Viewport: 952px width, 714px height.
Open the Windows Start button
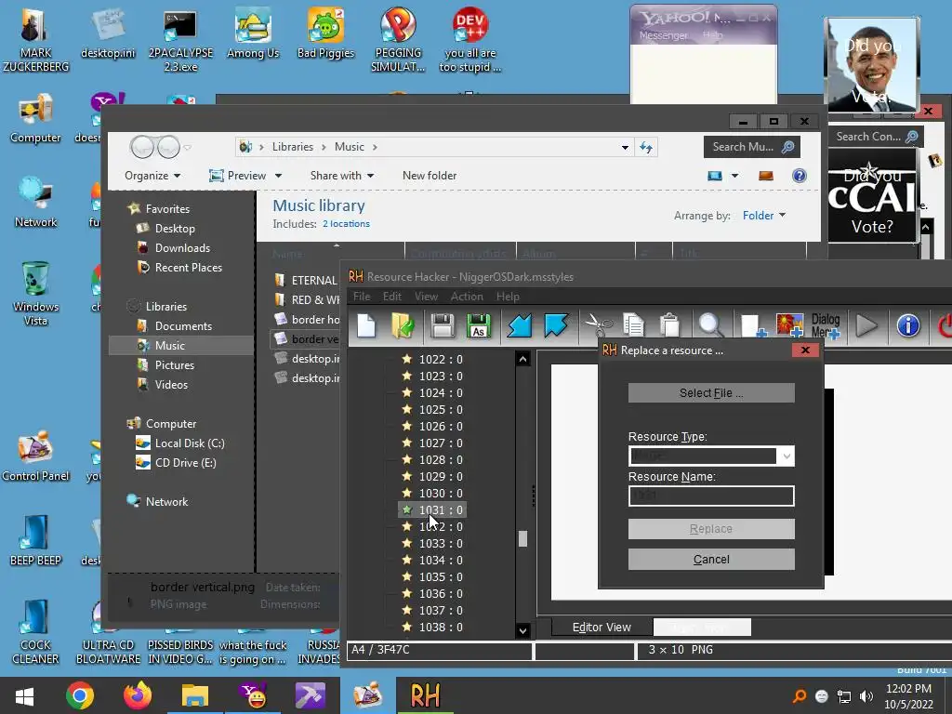pos(24,695)
